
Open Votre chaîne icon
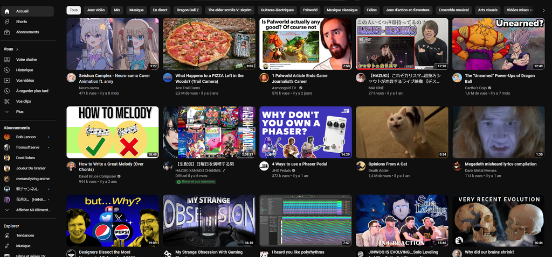click(6, 60)
